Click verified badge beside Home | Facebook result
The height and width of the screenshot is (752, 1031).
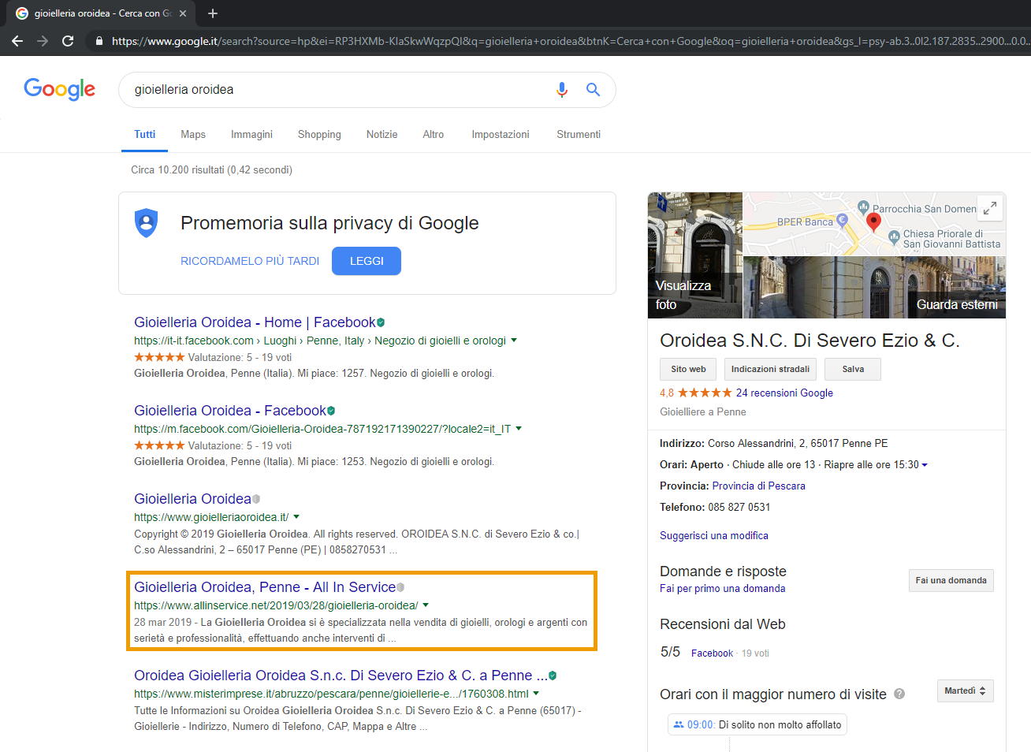click(381, 322)
